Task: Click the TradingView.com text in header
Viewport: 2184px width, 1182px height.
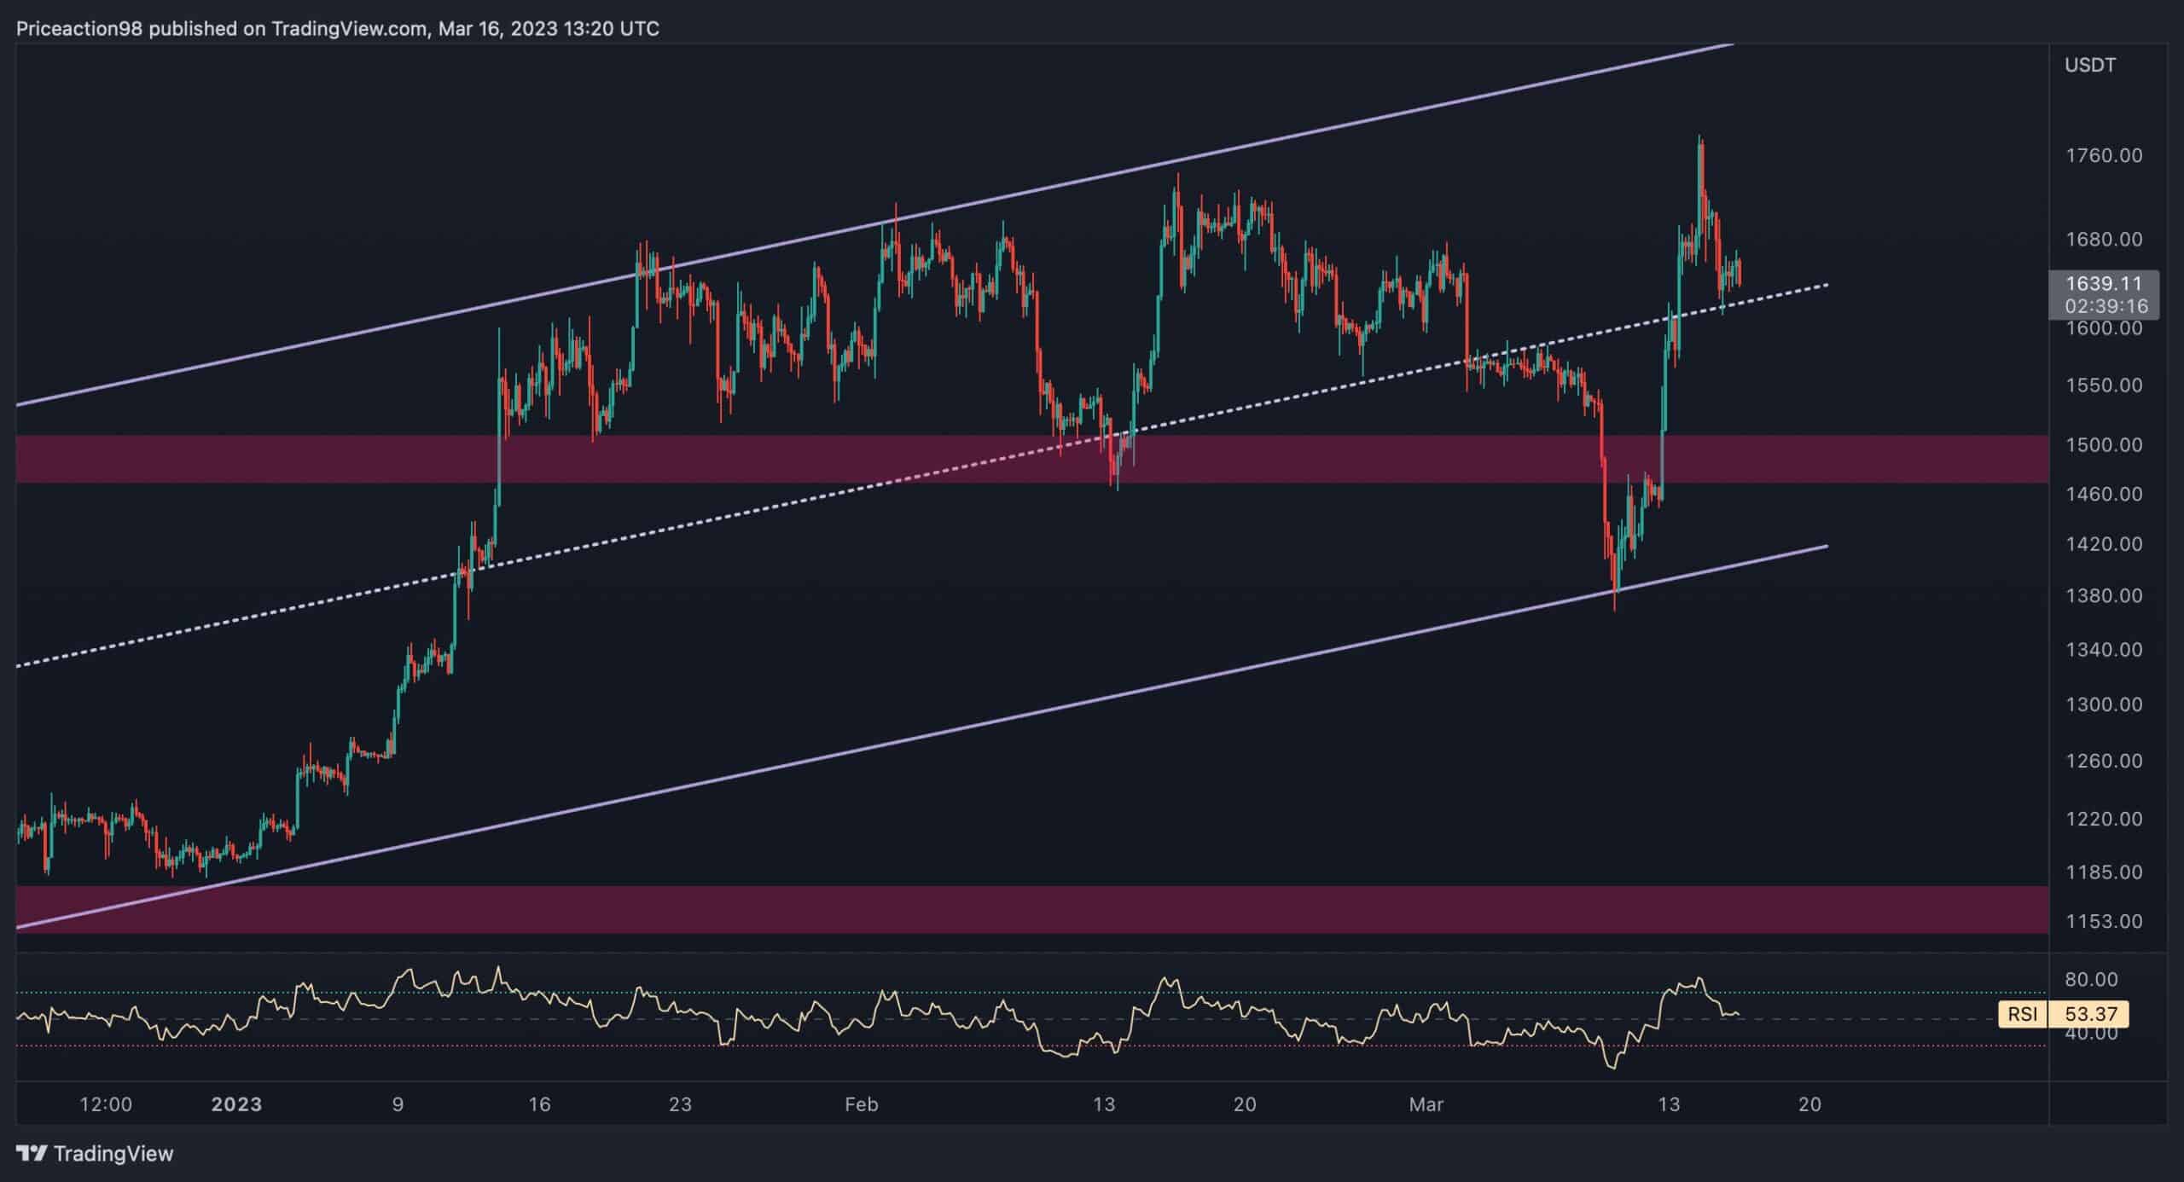Action: pyautogui.click(x=349, y=29)
